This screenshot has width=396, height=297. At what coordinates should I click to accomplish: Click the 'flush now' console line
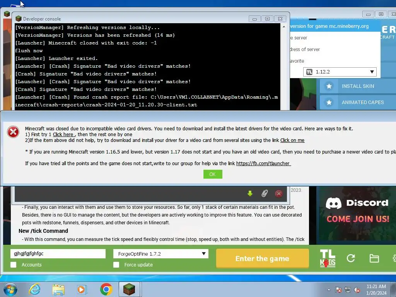click(x=29, y=51)
